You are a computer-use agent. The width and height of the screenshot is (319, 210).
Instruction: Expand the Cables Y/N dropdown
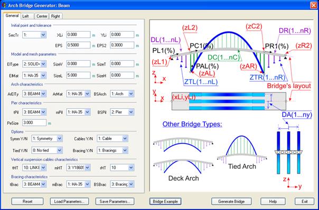click(x=112, y=138)
